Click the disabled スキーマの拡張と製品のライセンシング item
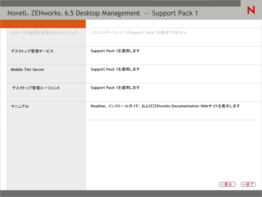This screenshot has height=197, width=262. (x=44, y=33)
